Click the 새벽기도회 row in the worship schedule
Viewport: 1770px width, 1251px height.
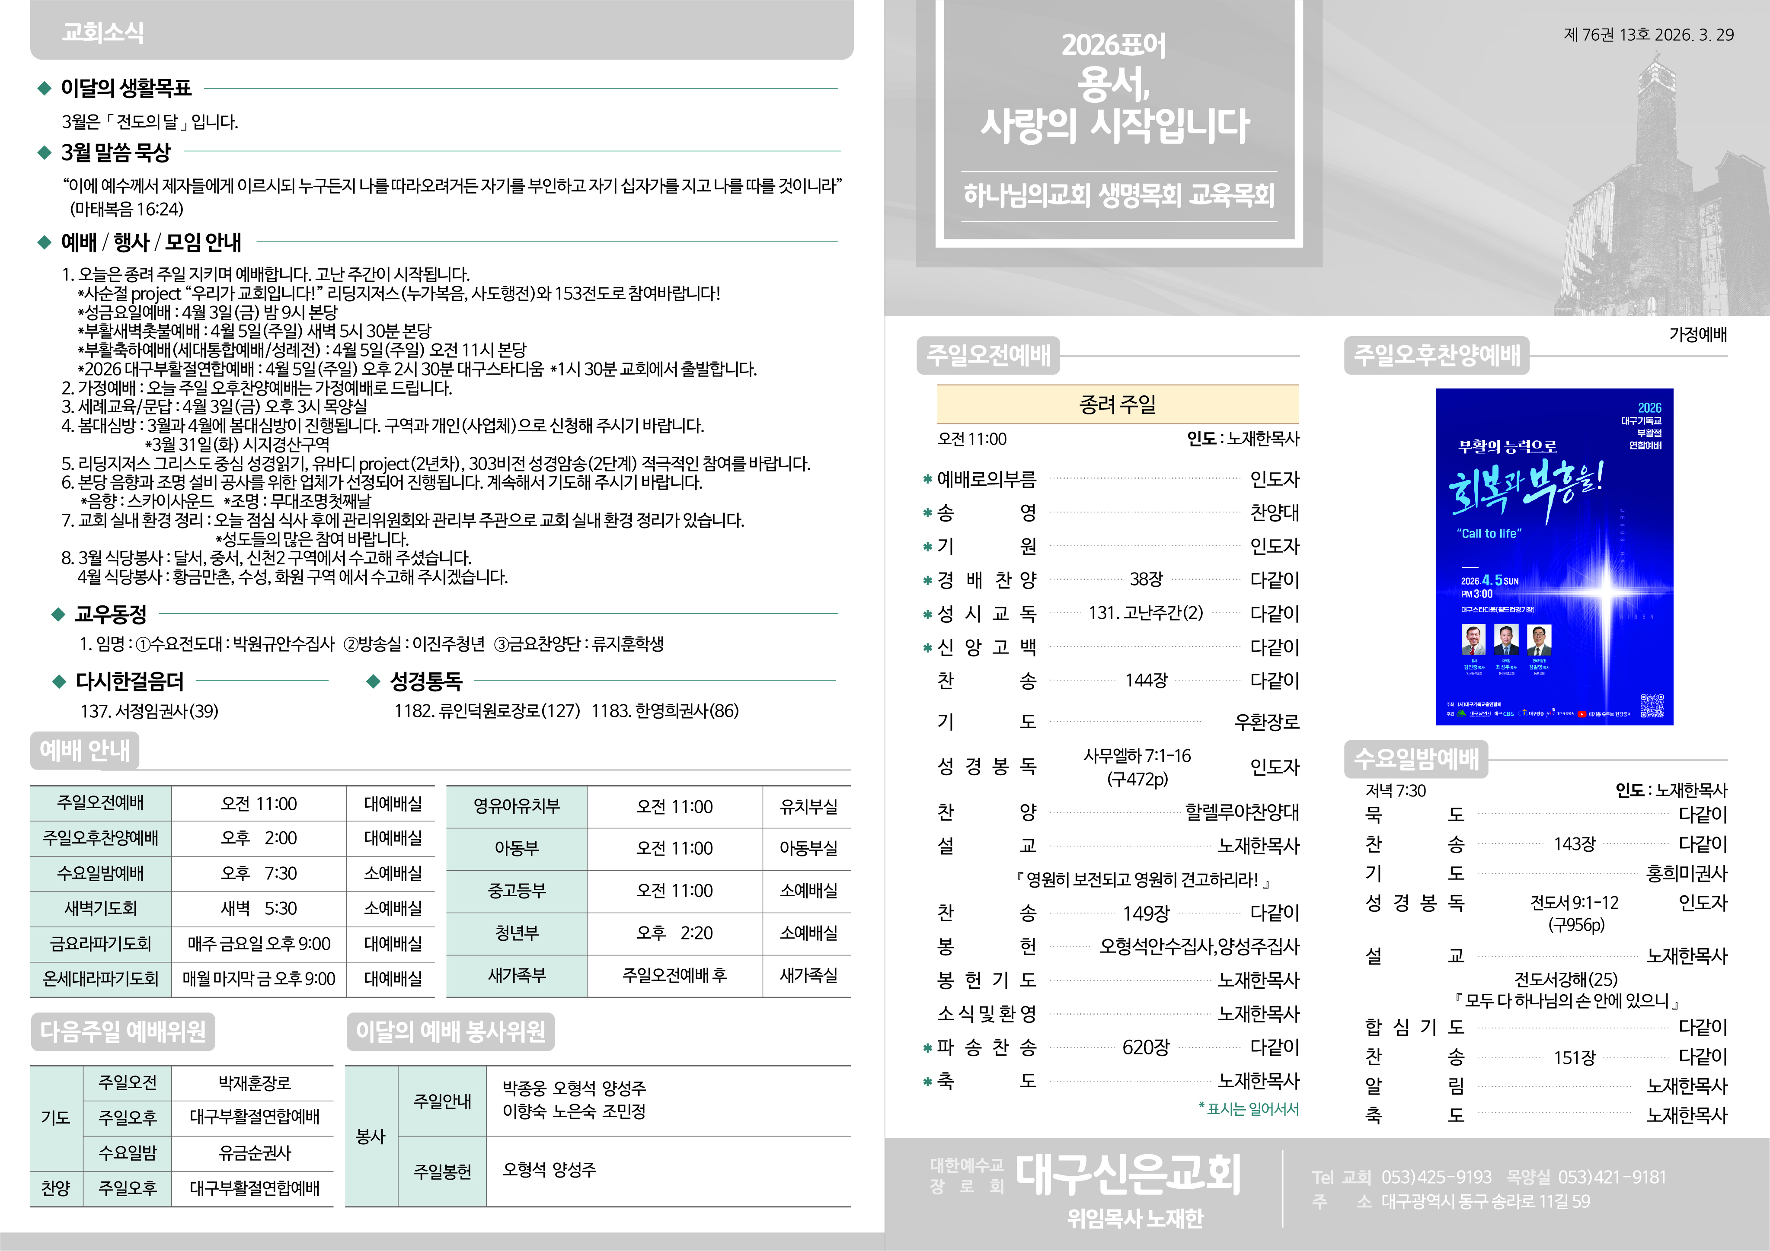click(x=100, y=908)
